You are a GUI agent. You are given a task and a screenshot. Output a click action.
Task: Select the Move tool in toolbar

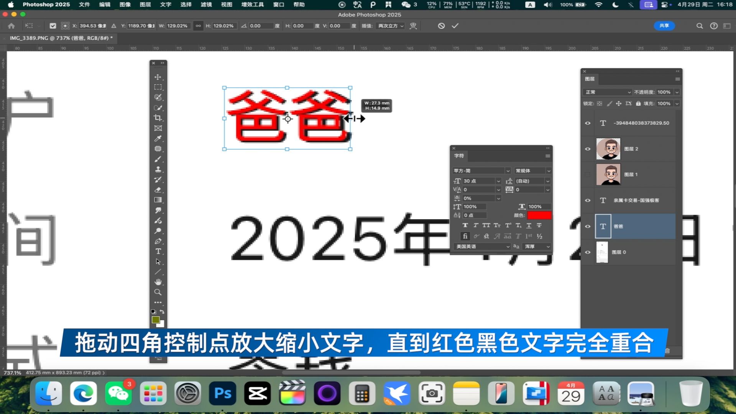coord(158,77)
